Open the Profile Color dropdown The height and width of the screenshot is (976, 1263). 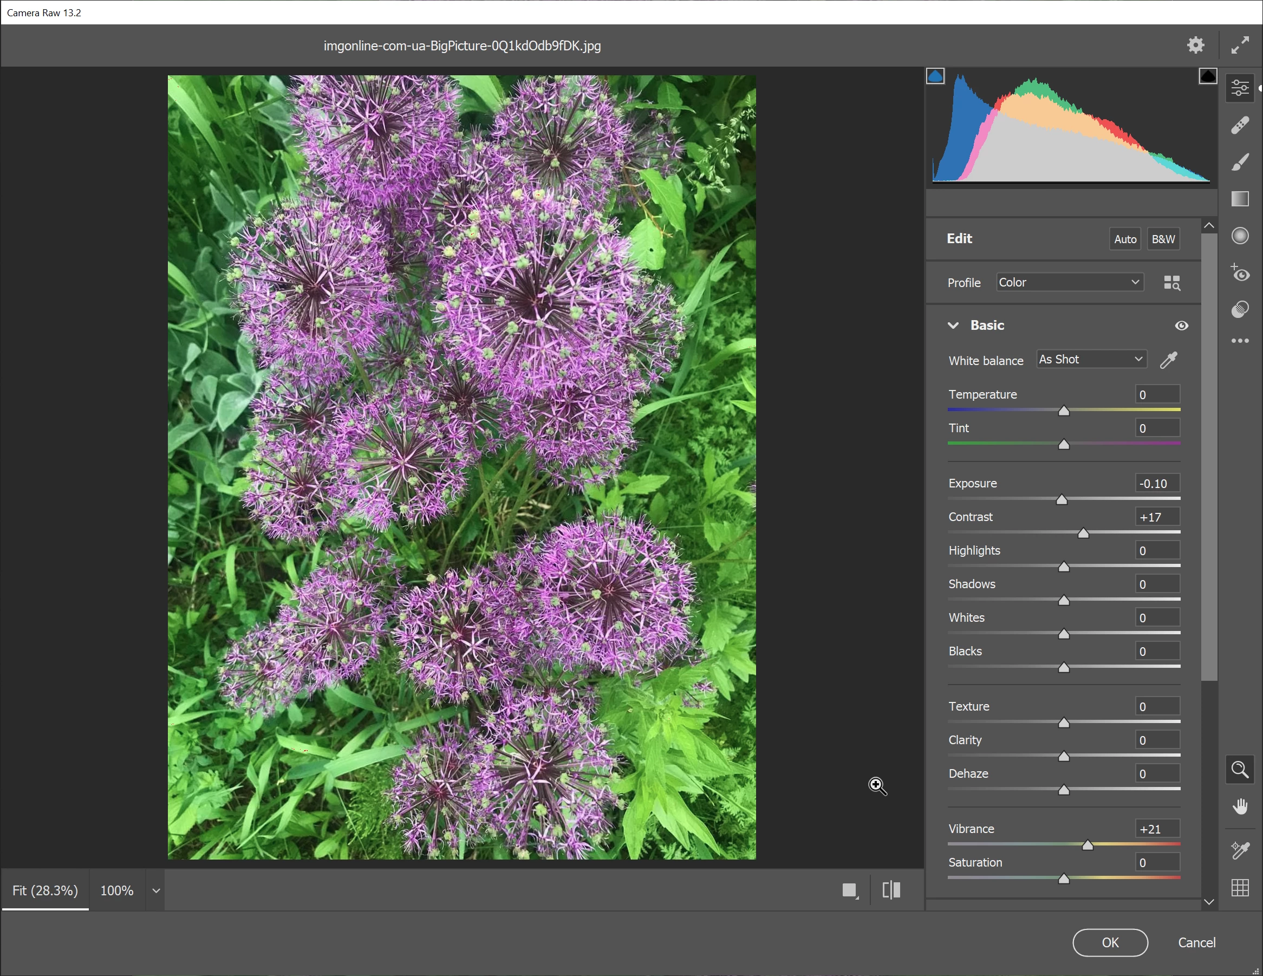(1069, 282)
